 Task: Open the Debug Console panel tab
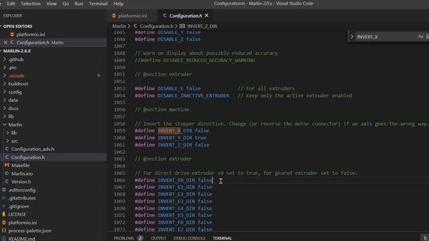point(189,238)
